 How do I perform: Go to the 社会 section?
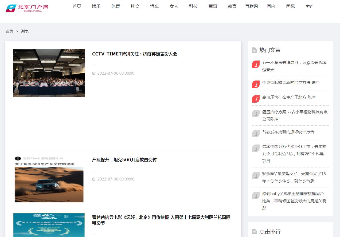click(x=135, y=6)
